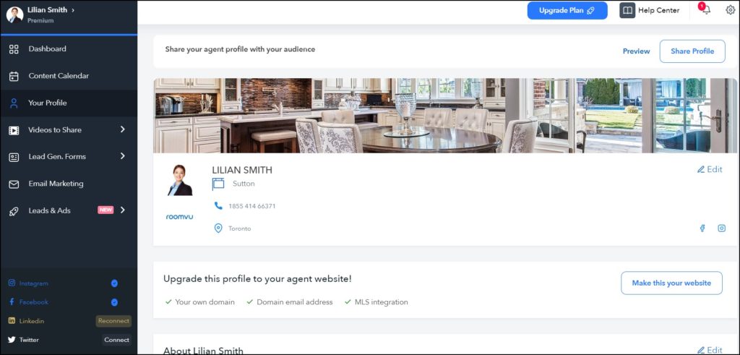
Task: Click the Help Center book icon
Action: (x=627, y=11)
